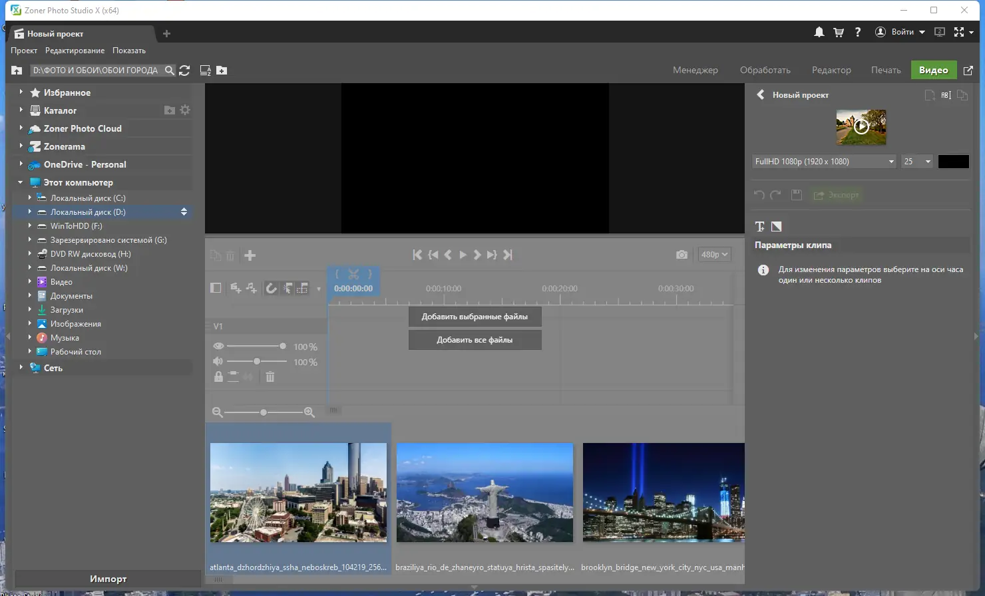This screenshot has height=596, width=985.
Task: Click the shopping cart icon
Action: (839, 32)
